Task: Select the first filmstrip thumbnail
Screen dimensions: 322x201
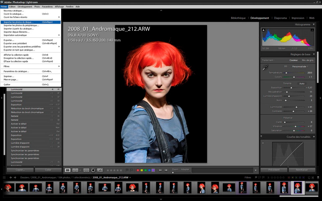Action: 9,187
